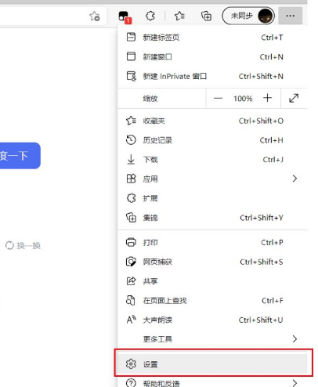Select 历史记录 menu entry

pos(212,140)
